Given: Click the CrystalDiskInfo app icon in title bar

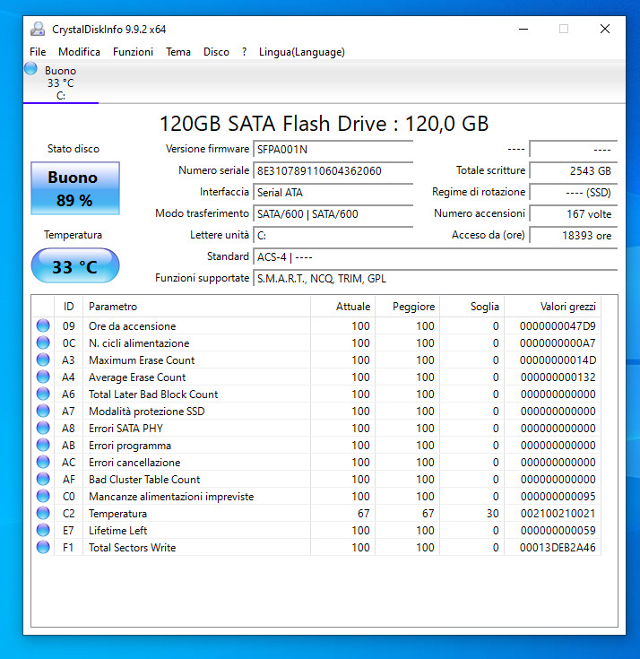Looking at the screenshot, I should pos(38,29).
